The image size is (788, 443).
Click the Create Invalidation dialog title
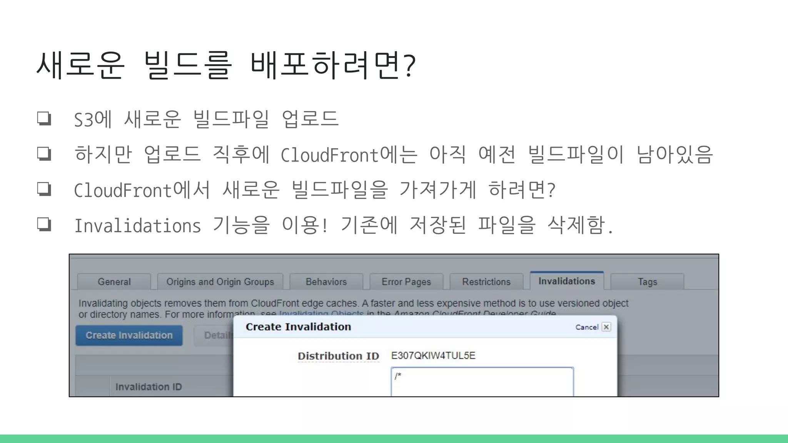pyautogui.click(x=298, y=327)
